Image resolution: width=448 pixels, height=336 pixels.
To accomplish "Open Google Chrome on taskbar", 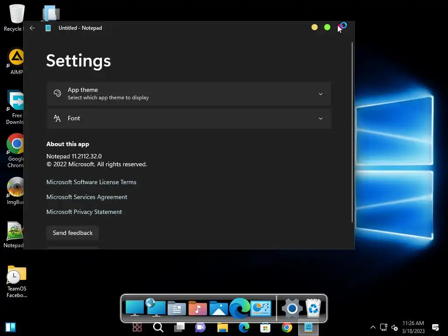I will [x=287, y=327].
